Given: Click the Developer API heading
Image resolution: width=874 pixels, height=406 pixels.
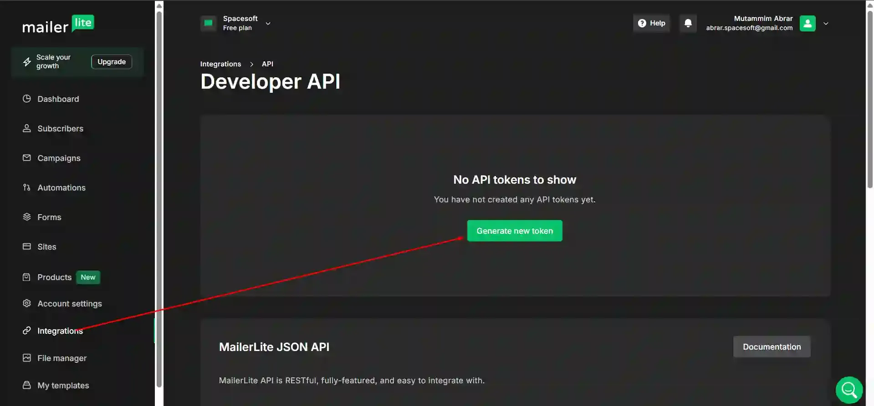Looking at the screenshot, I should pyautogui.click(x=270, y=82).
